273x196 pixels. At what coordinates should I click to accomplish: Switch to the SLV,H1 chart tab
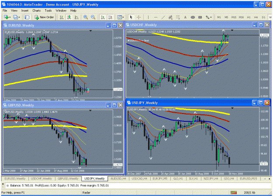pos(193,179)
